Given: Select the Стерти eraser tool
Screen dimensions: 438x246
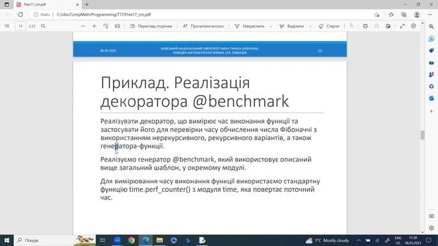Looking at the screenshot, I should tap(329, 26).
